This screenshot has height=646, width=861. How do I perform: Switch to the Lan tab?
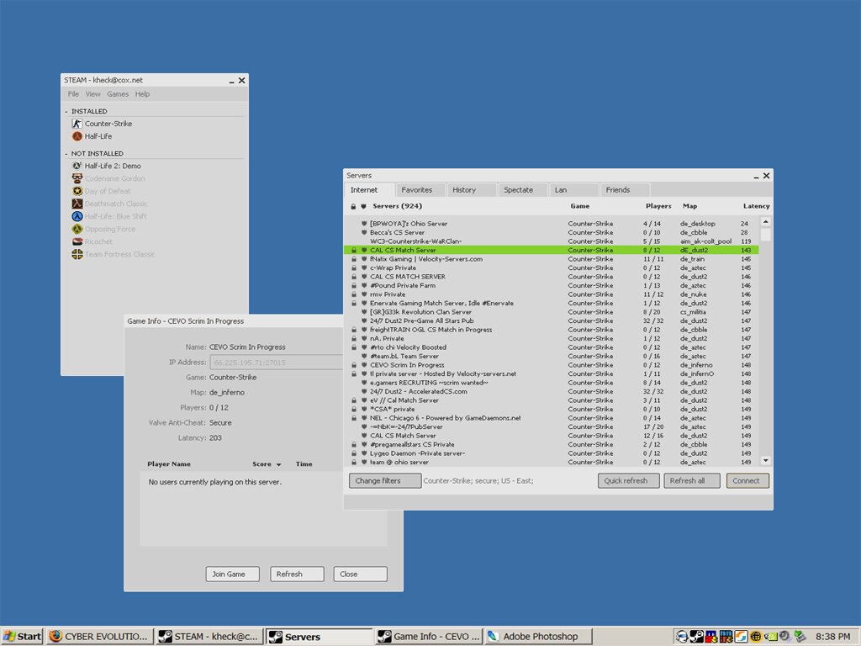tap(573, 190)
